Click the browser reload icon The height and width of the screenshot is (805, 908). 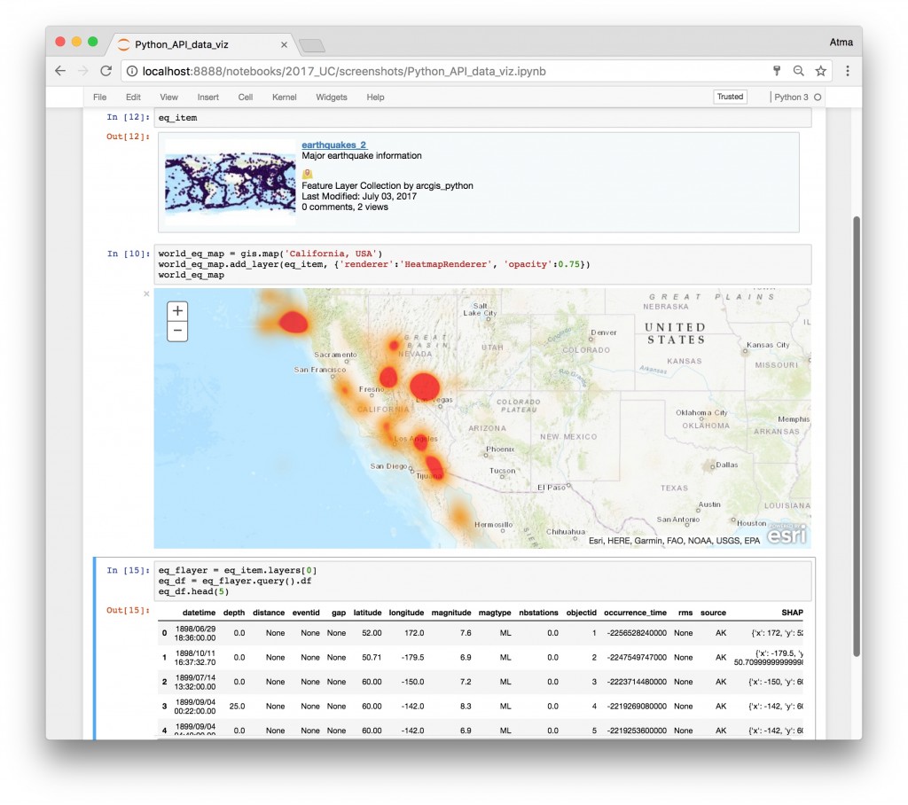[106, 71]
